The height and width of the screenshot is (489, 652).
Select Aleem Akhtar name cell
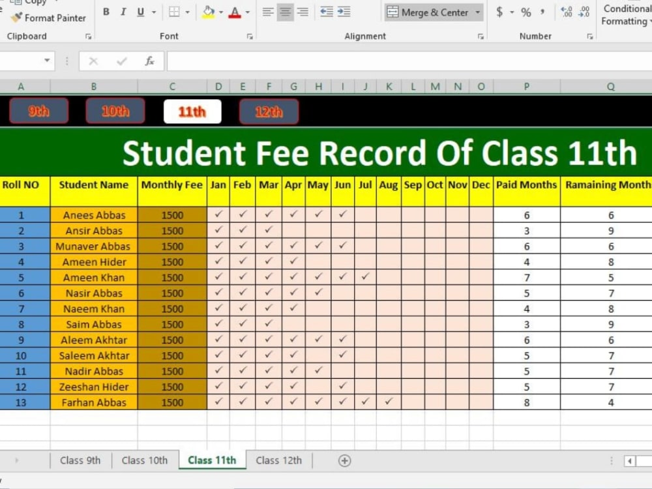[x=93, y=340]
